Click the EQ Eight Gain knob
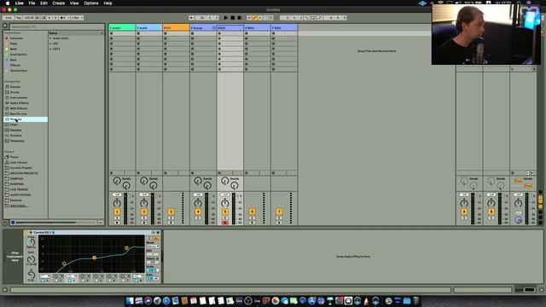This screenshot has height=307, width=546. 31,259
